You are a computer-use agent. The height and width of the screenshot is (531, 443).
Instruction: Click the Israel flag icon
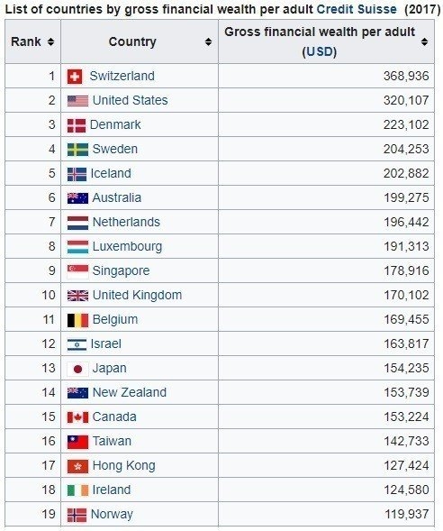(x=77, y=344)
